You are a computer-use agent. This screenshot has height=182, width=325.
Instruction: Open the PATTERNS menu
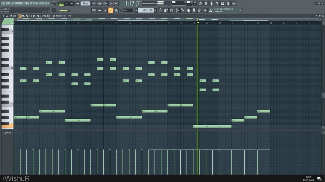point(19,3)
